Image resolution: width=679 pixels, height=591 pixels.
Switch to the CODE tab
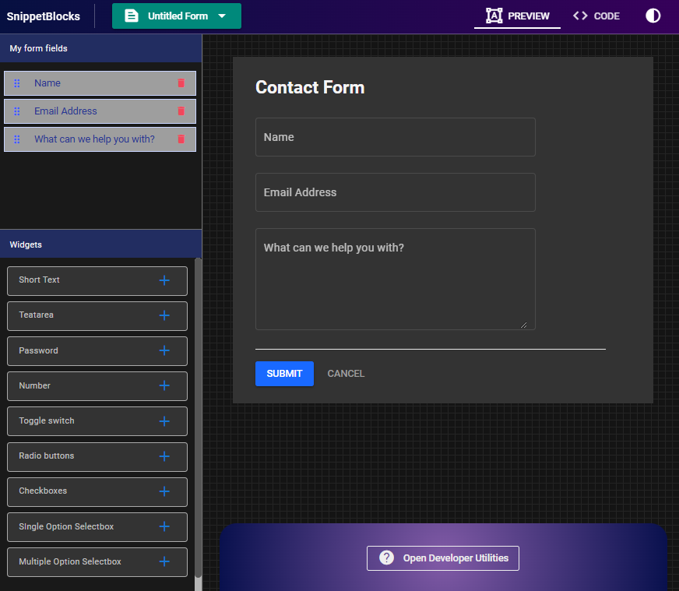[x=596, y=16]
